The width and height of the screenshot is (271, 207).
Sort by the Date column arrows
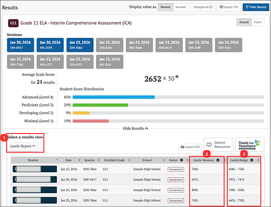pos(79,160)
